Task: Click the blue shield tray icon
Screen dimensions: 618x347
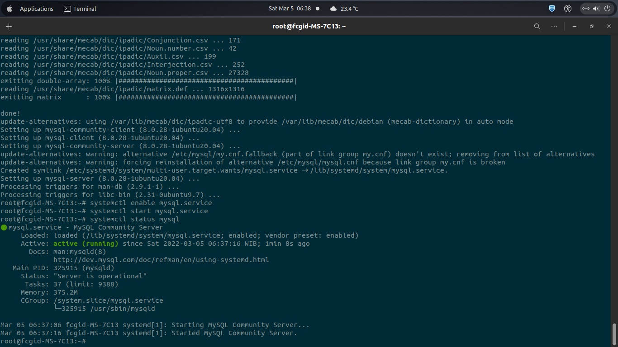Action: point(552,9)
